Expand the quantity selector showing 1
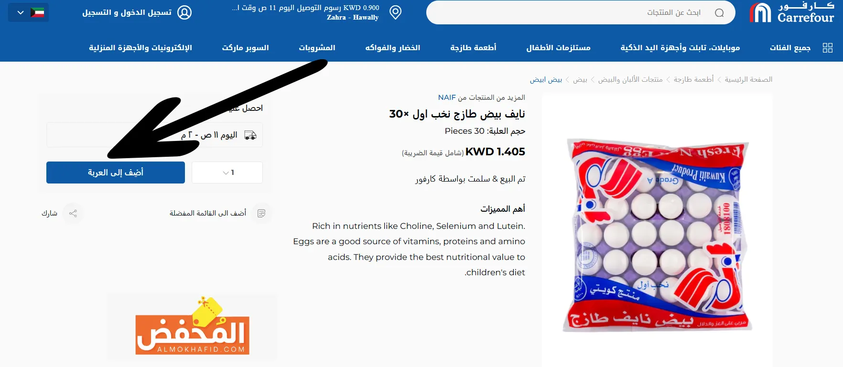This screenshot has width=843, height=367. [x=227, y=173]
